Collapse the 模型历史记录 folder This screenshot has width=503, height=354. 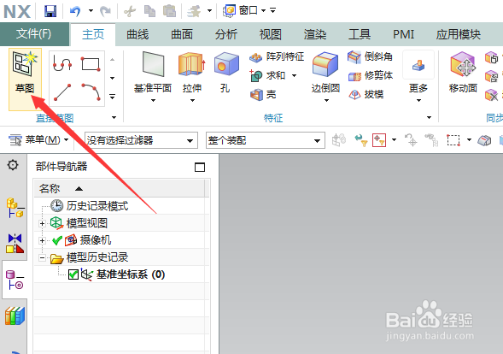click(42, 257)
